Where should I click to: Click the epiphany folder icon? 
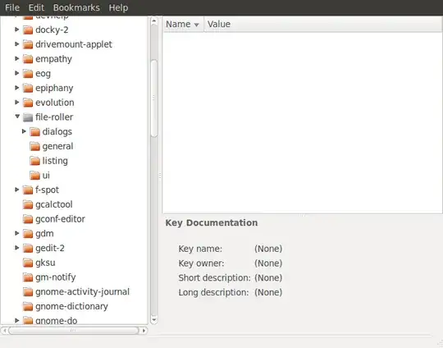coord(28,88)
